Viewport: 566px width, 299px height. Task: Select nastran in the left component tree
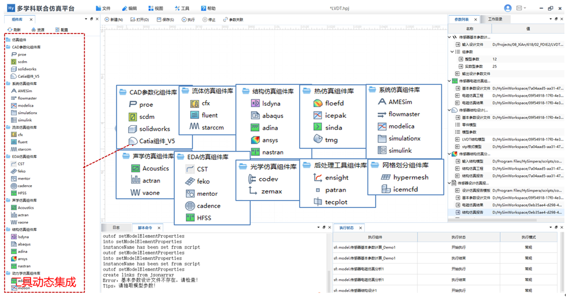click(x=21, y=266)
